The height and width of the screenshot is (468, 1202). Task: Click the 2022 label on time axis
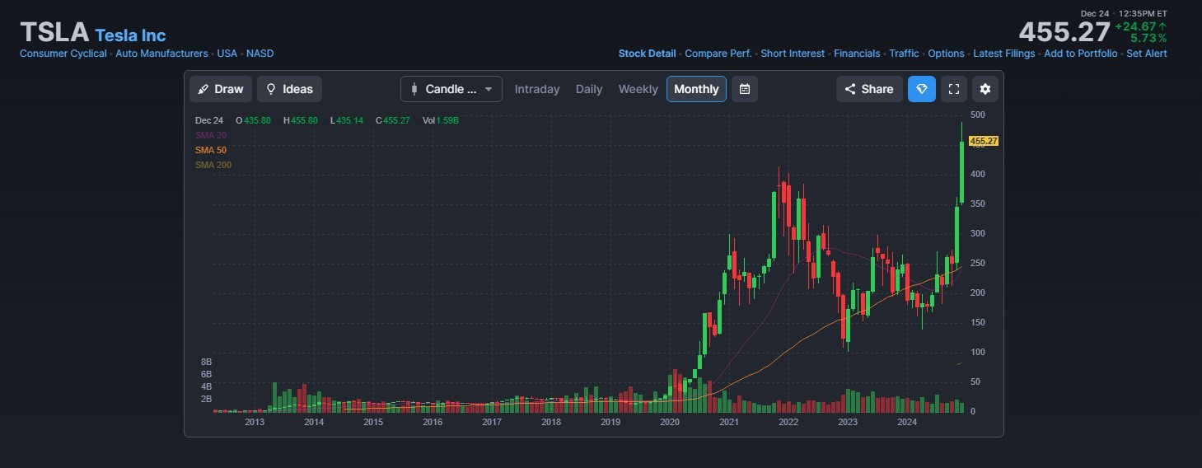pos(788,422)
